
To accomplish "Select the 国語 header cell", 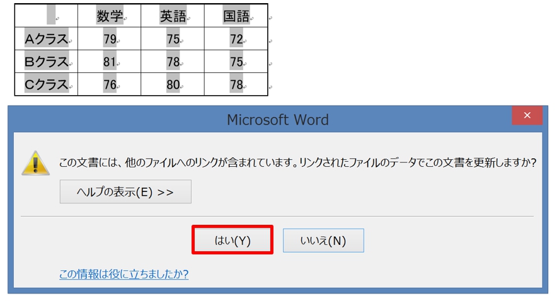I will (236, 16).
